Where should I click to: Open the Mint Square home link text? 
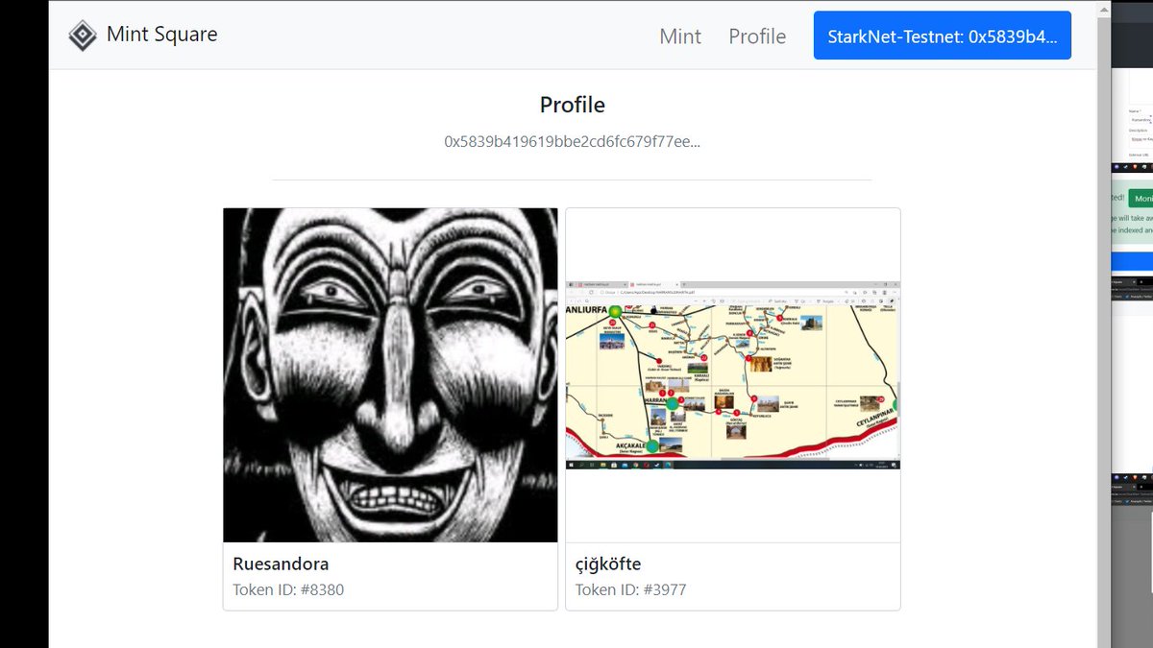[161, 35]
